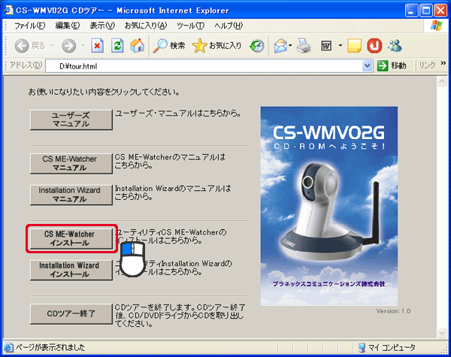The image size is (451, 357).
Task: Click the address field D:¥tour.html
Action: pyautogui.click(x=204, y=66)
